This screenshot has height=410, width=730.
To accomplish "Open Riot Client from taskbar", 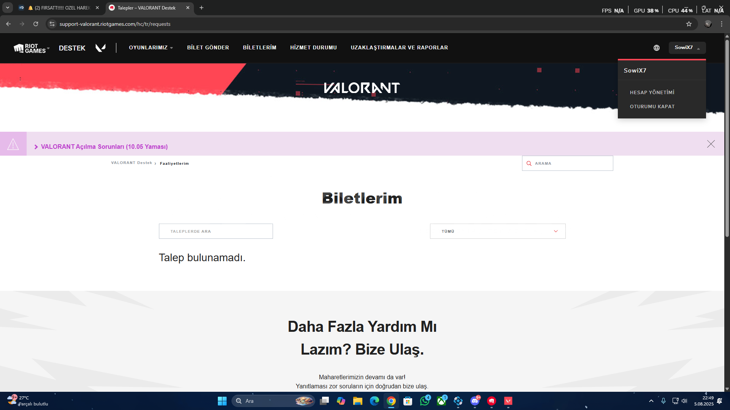I will tap(492, 401).
